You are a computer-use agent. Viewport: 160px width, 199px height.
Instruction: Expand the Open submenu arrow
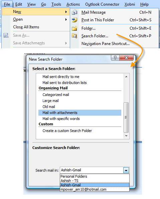pyautogui.click(x=66, y=19)
